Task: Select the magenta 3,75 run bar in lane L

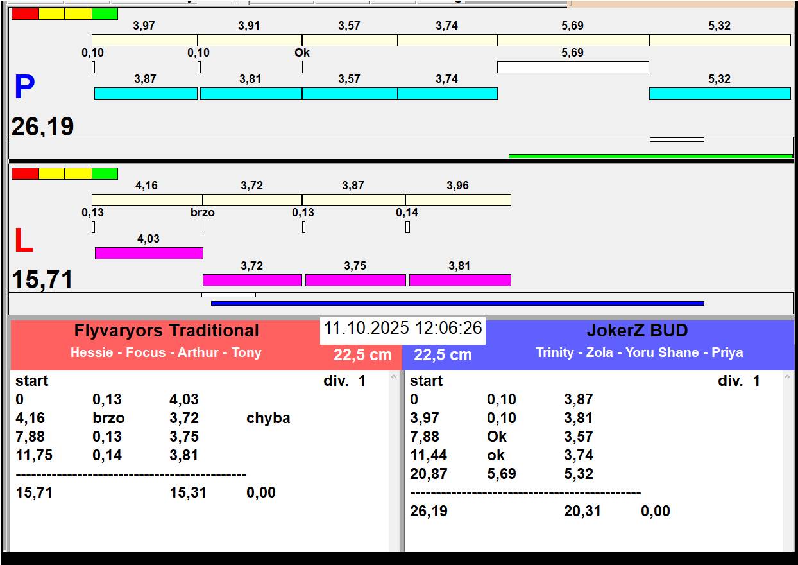Action: tap(355, 280)
